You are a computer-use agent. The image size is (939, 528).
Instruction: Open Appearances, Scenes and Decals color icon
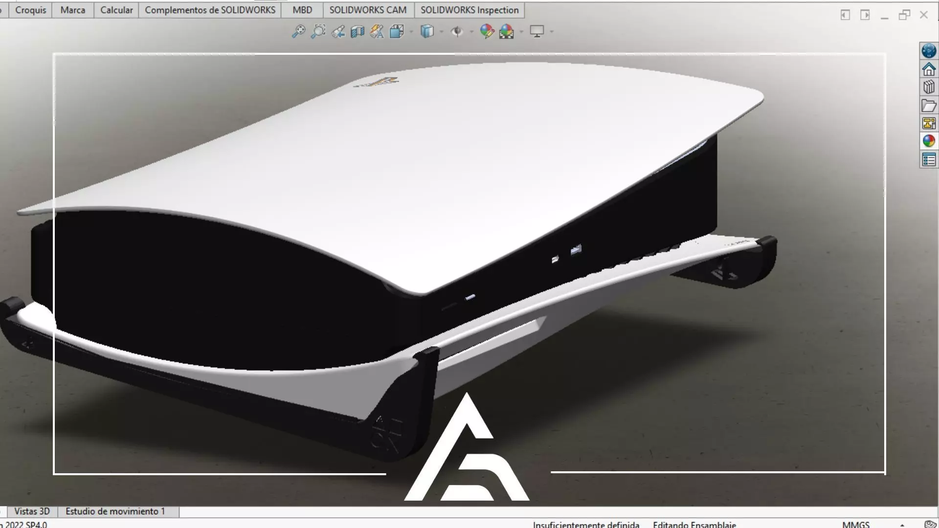(929, 141)
